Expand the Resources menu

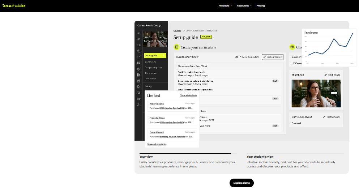(x=244, y=6)
